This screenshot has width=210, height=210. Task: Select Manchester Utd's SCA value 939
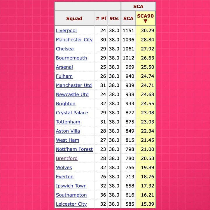click(x=130, y=85)
